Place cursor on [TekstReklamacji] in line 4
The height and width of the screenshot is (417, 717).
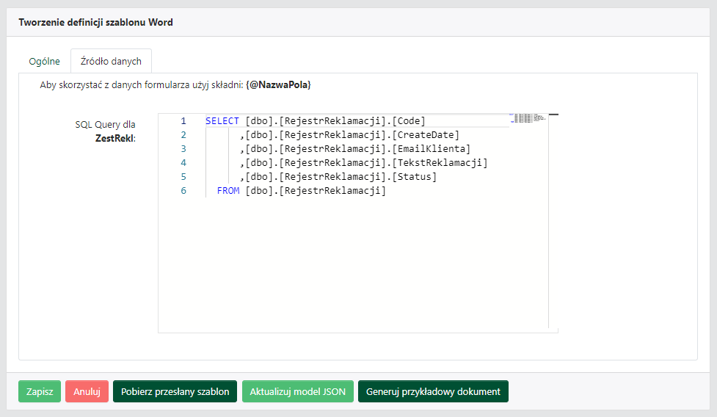coord(440,163)
